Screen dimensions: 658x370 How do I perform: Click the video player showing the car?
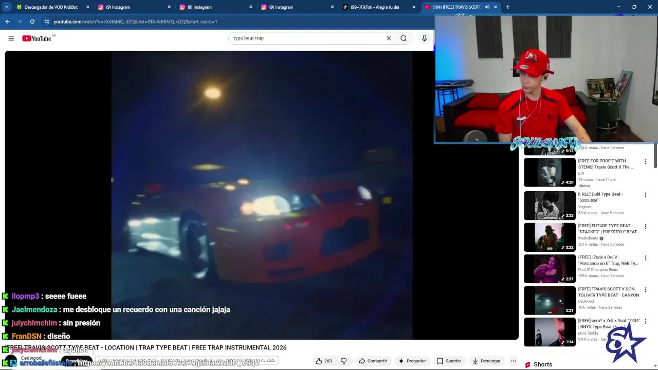[262, 195]
